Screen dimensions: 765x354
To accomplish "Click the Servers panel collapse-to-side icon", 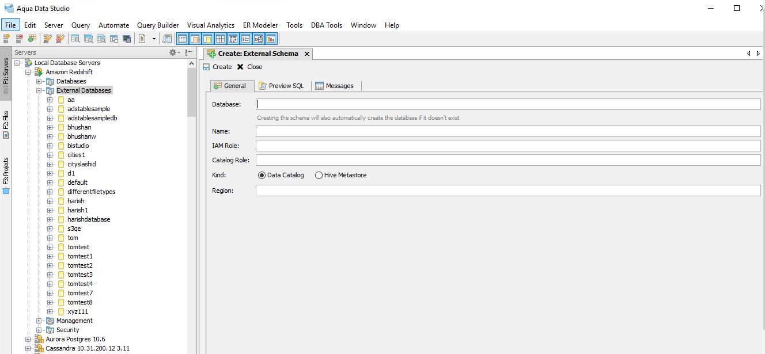I will pyautogui.click(x=189, y=52).
